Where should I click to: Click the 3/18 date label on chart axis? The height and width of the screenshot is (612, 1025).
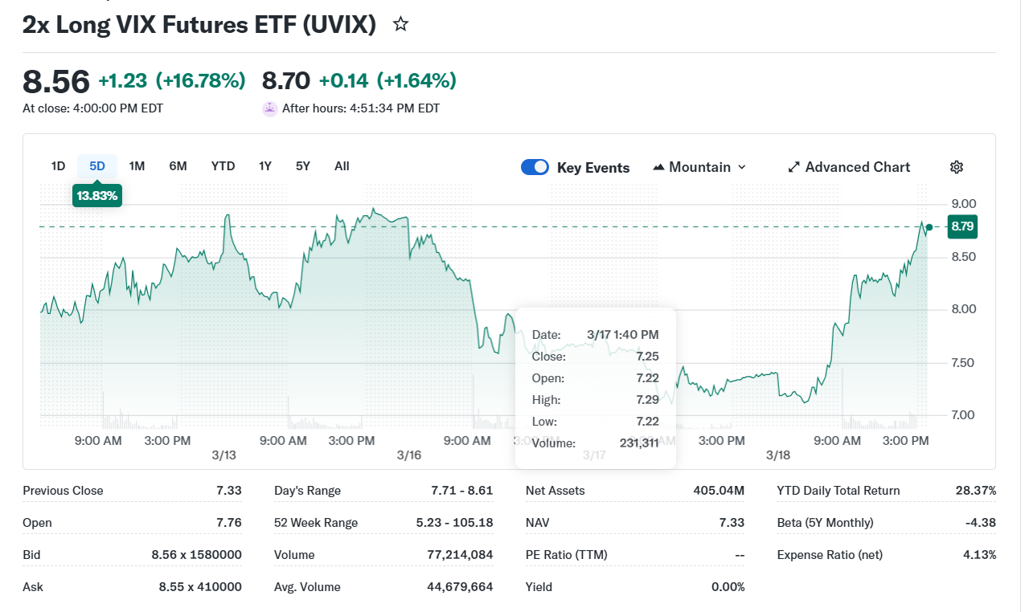pos(778,455)
